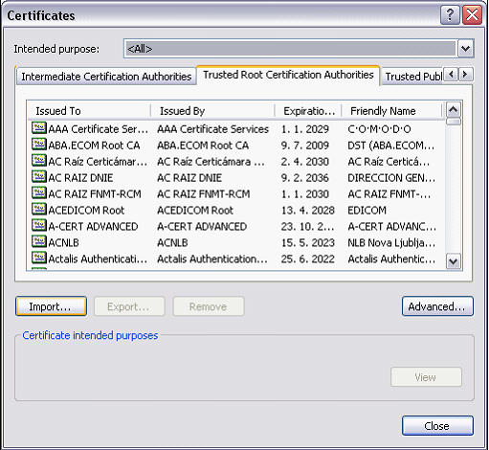The width and height of the screenshot is (489, 450).
Task: Click the Close button
Action: pos(437,426)
